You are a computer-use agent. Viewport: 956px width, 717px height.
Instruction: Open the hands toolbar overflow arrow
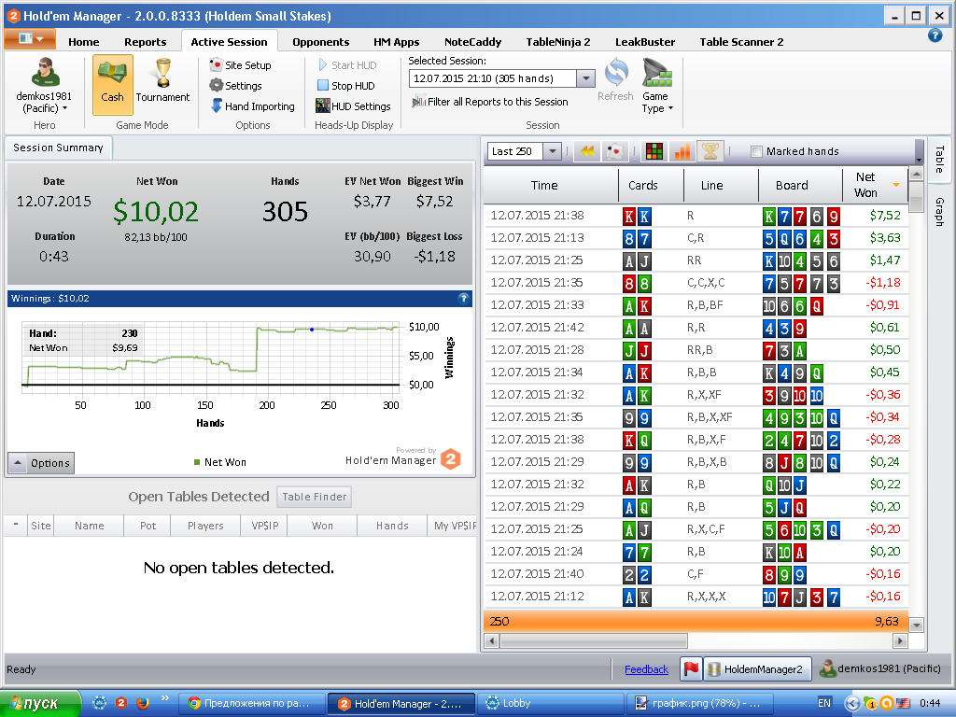tap(919, 160)
